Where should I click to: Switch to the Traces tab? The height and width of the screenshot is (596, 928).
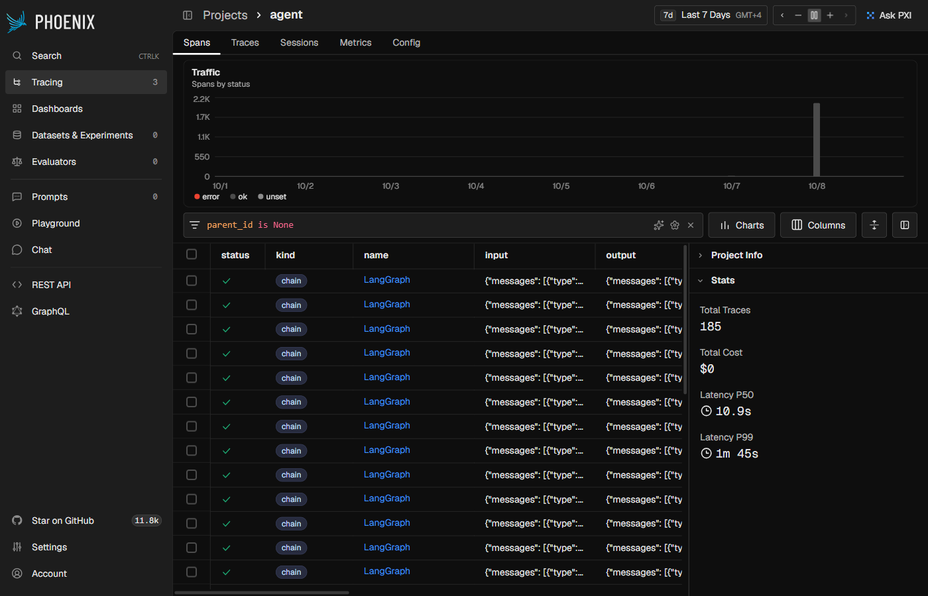pos(245,42)
